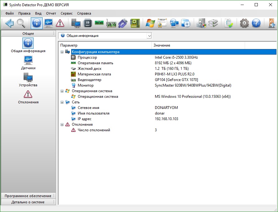Open the Отчет menu

tap(51, 13)
